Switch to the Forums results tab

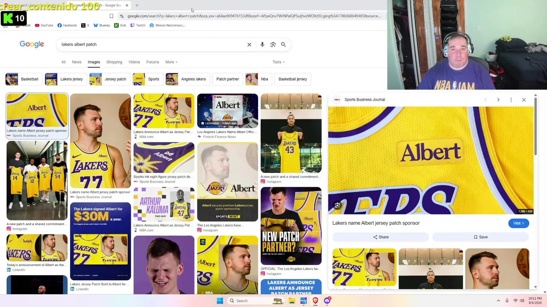pos(153,62)
